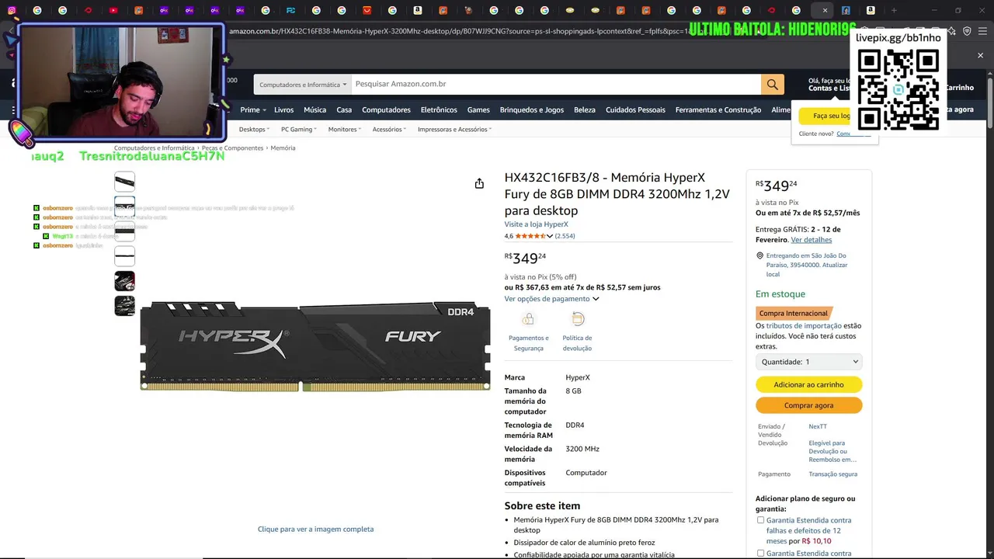Open the Desktops submenu dropdown

pos(254,130)
